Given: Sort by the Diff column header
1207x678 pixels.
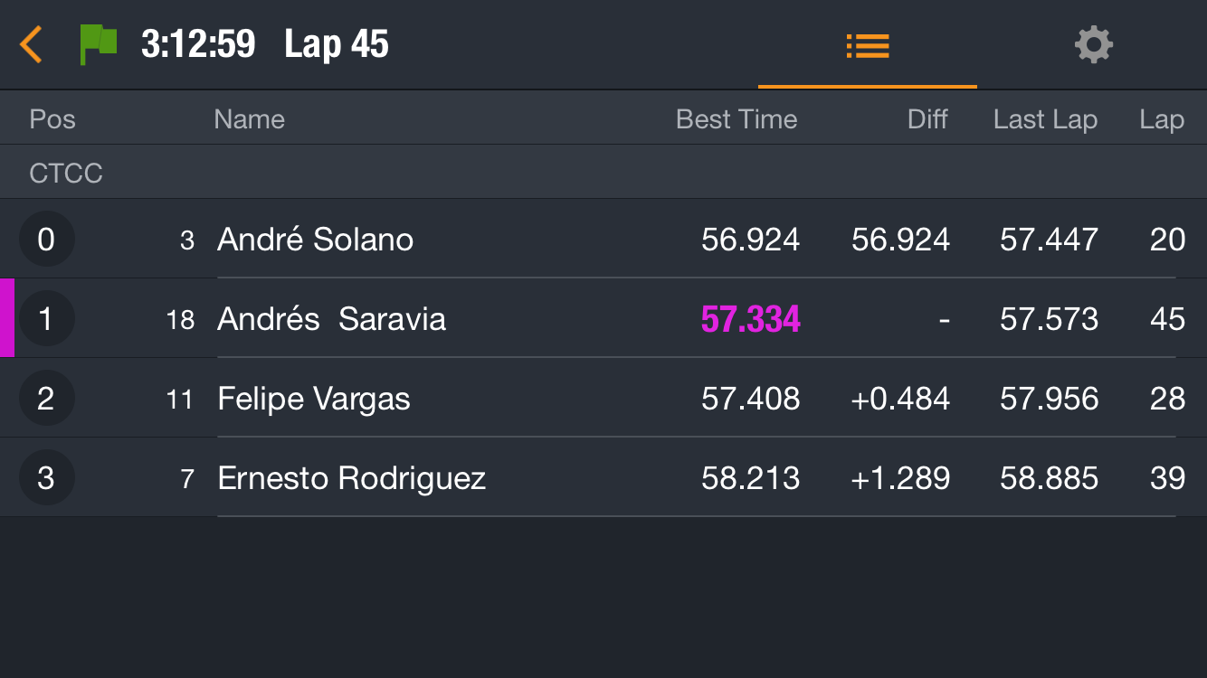Looking at the screenshot, I should (927, 119).
